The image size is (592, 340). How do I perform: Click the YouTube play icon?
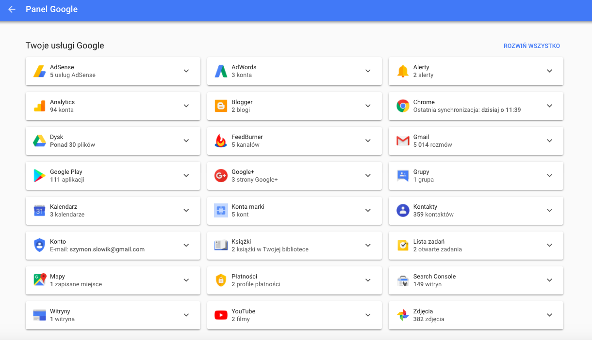click(221, 315)
